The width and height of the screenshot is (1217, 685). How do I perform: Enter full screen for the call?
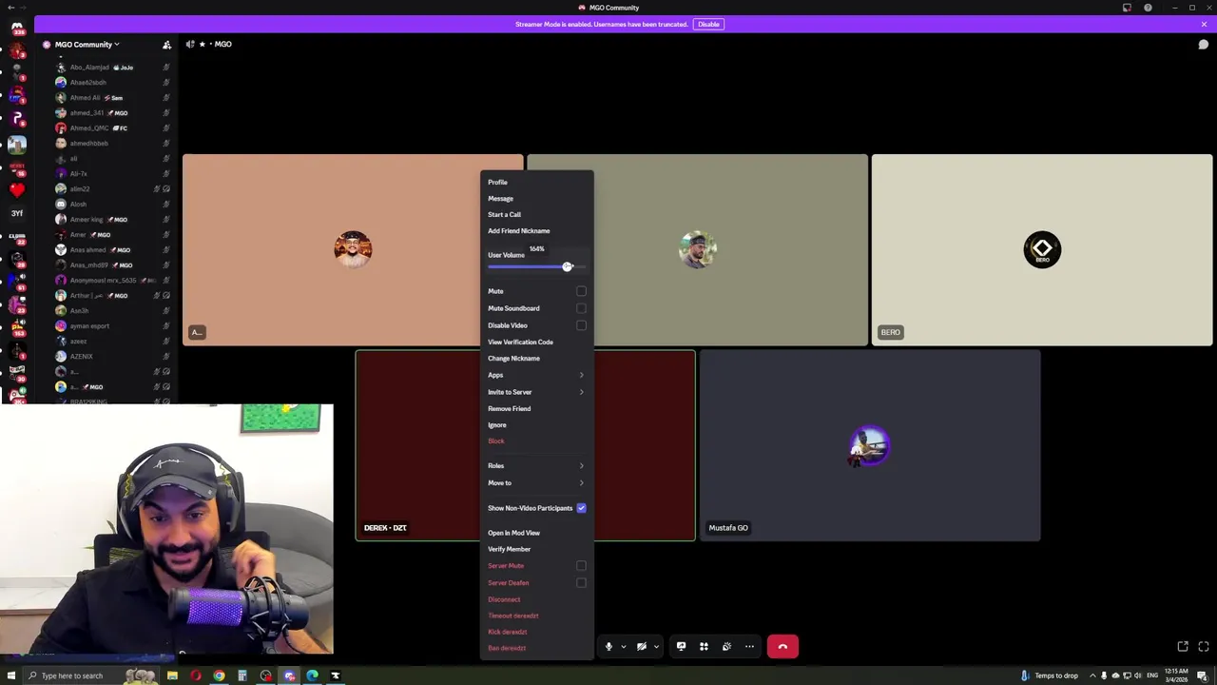[x=1204, y=647]
